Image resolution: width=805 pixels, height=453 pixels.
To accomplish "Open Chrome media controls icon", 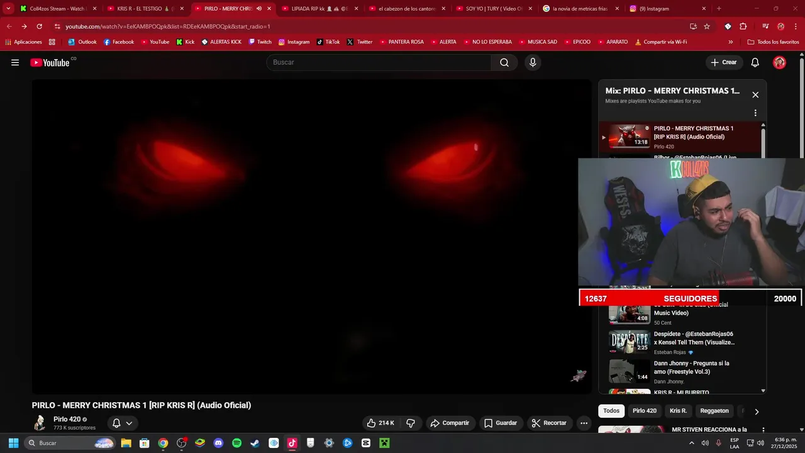I will click(x=765, y=26).
